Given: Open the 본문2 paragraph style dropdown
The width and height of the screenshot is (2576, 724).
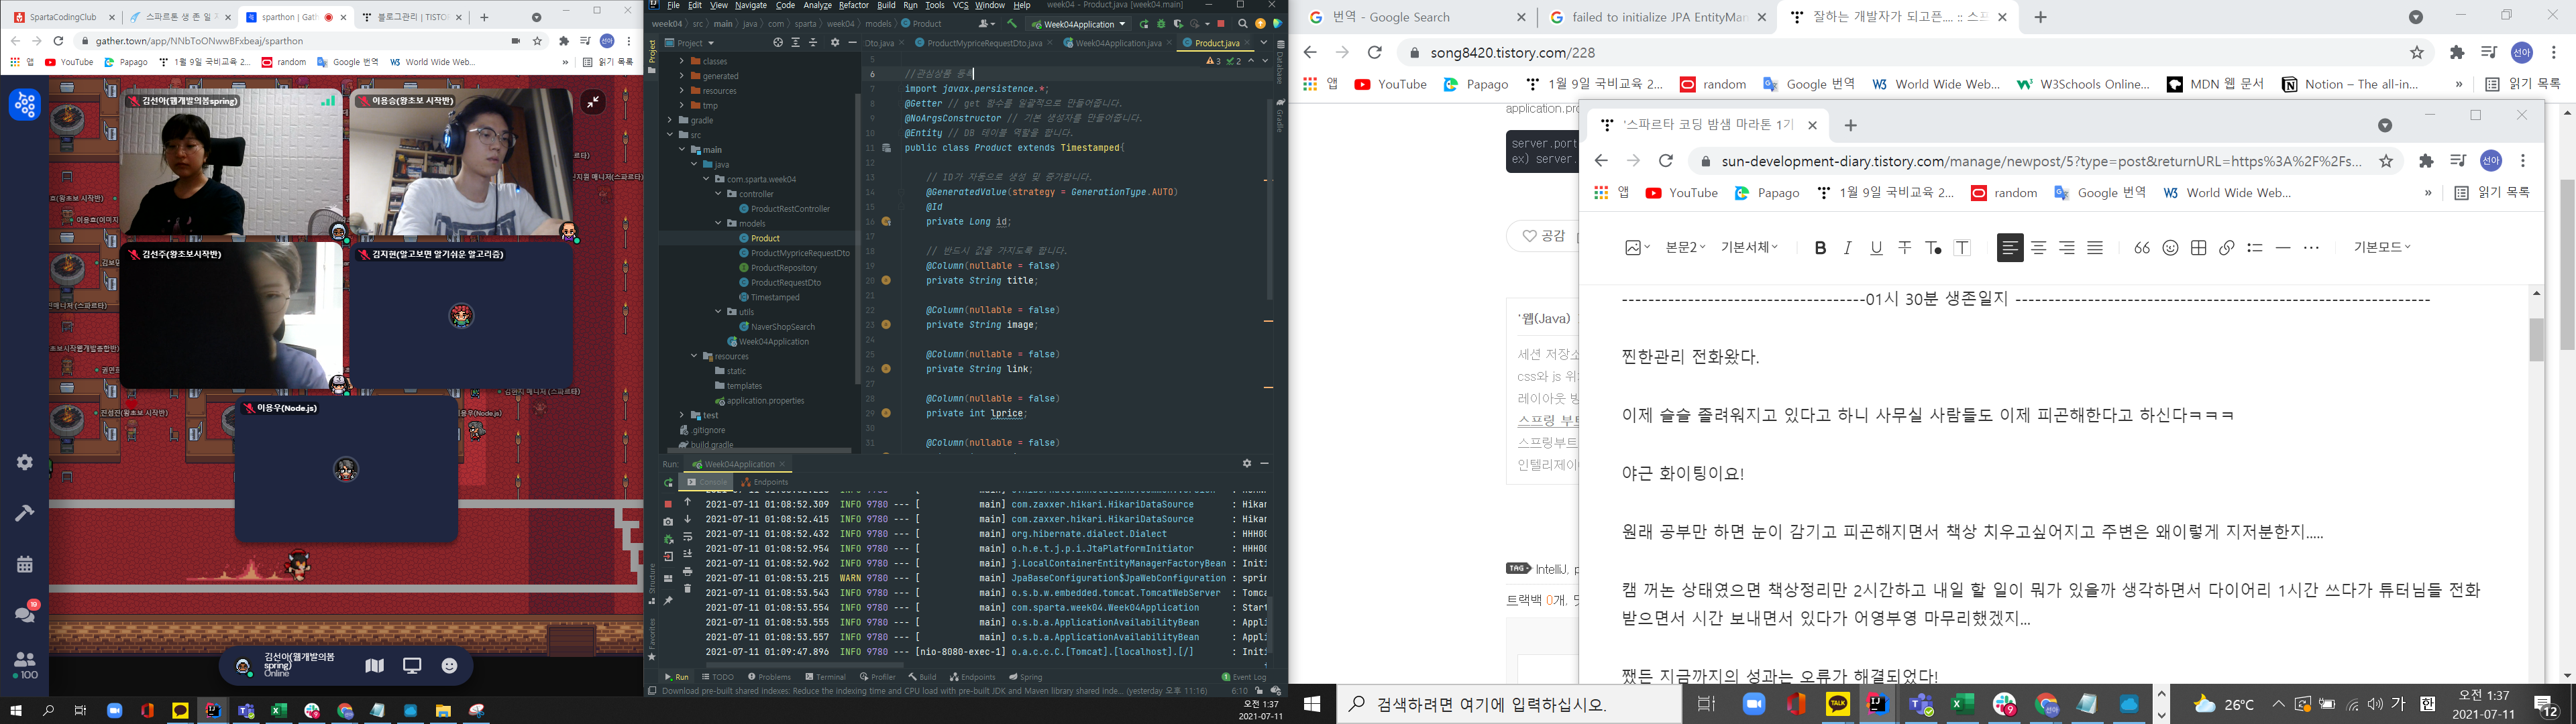Looking at the screenshot, I should (x=1685, y=247).
